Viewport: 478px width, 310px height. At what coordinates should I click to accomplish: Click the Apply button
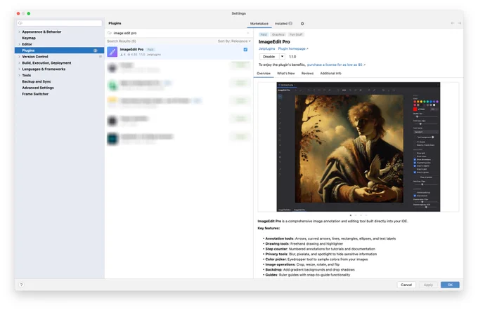tap(428, 285)
